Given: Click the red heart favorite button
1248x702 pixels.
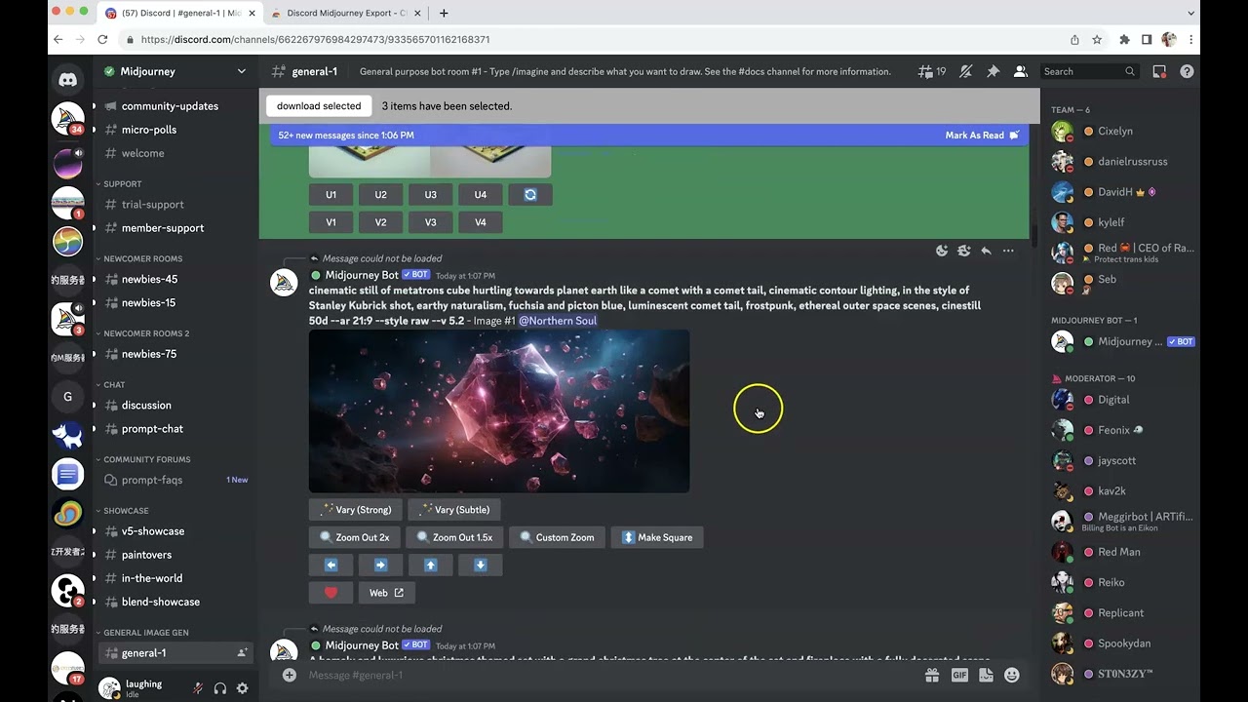Looking at the screenshot, I should coord(331,593).
